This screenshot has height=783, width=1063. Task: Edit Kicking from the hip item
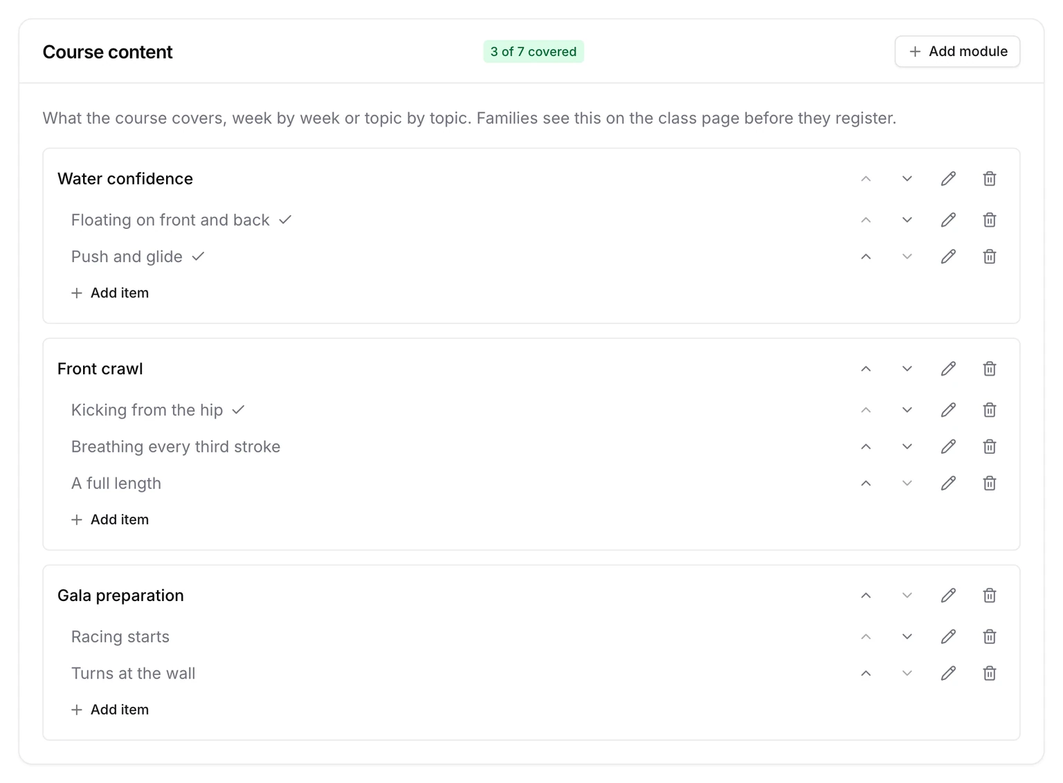[x=948, y=410]
